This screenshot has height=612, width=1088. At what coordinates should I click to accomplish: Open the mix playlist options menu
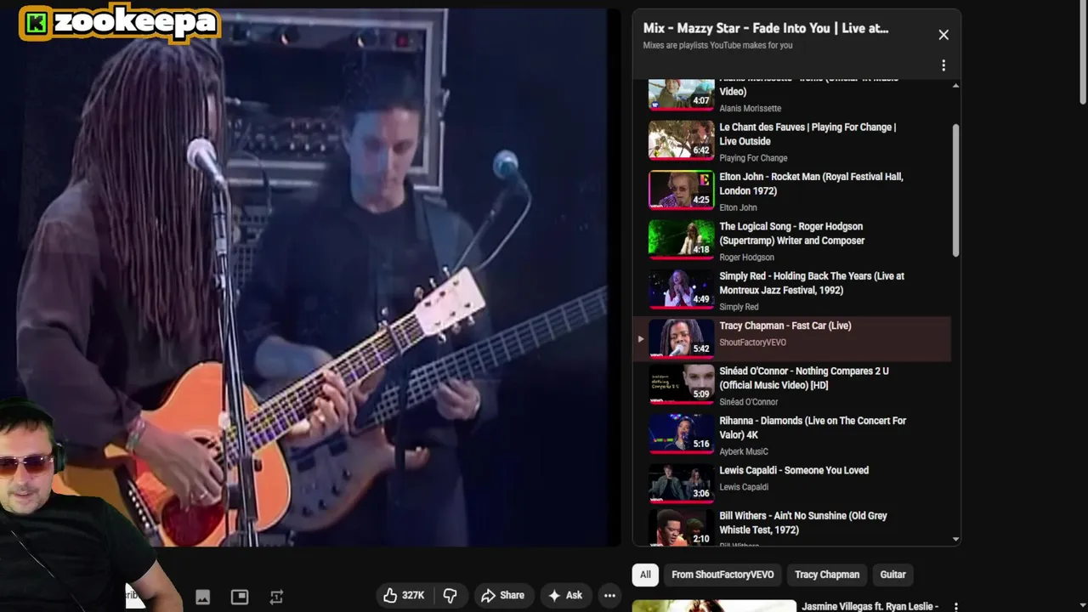tap(943, 65)
